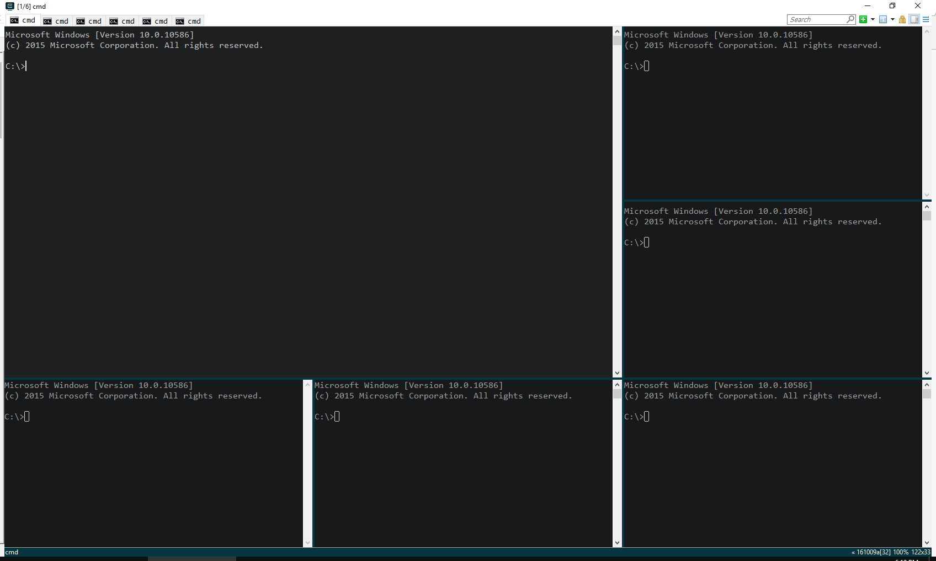Open the dropdown arrow beside the green plus icon

[873, 19]
